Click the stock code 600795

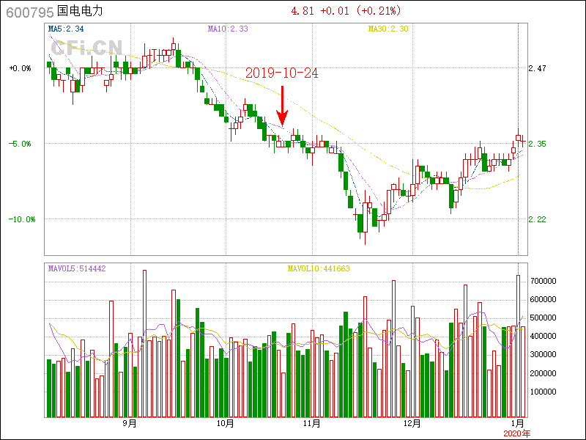click(x=30, y=12)
